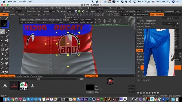Open Photoshop from the Dock
The height and width of the screenshot is (102, 182).
[x=90, y=99]
